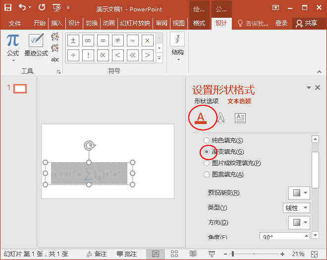This screenshot has height=260, width=327.
Task: Insert the tilde ~ symbol
Action: 132,41
